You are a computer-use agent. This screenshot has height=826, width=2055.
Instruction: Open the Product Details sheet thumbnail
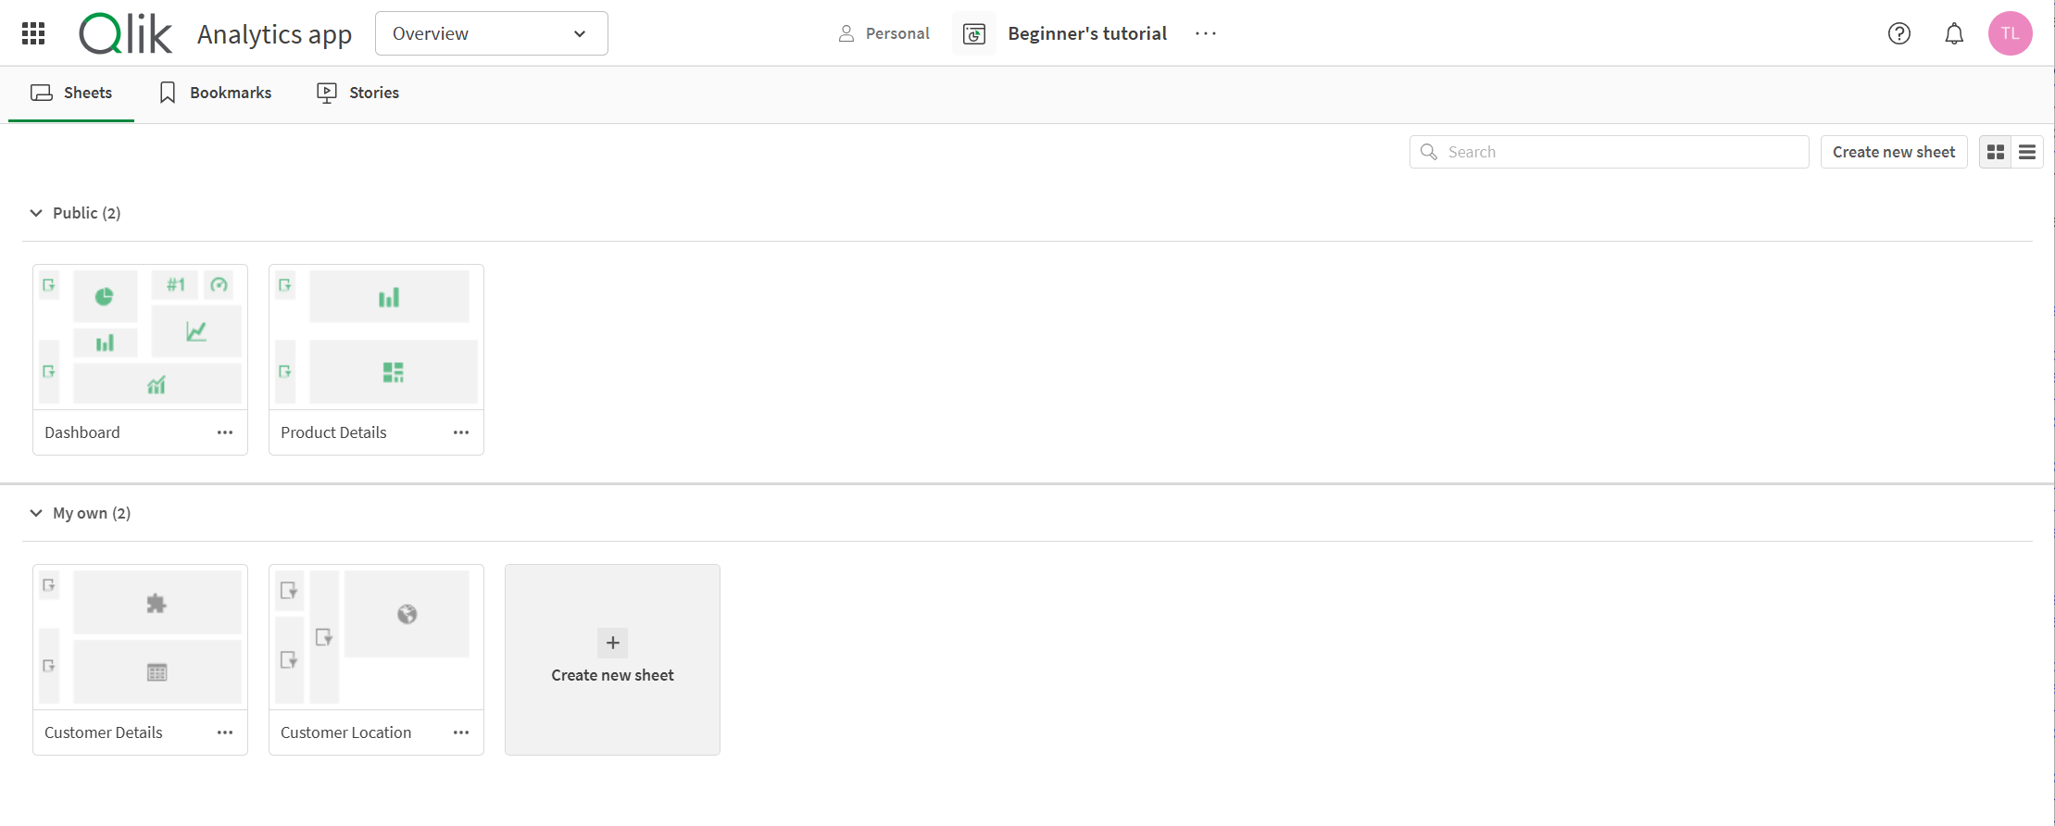(x=376, y=337)
